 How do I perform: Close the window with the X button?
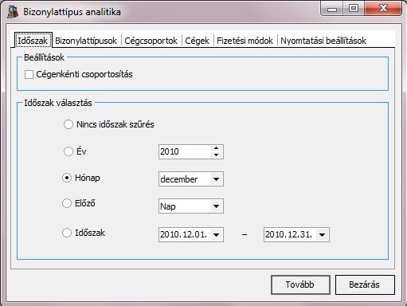click(383, 9)
